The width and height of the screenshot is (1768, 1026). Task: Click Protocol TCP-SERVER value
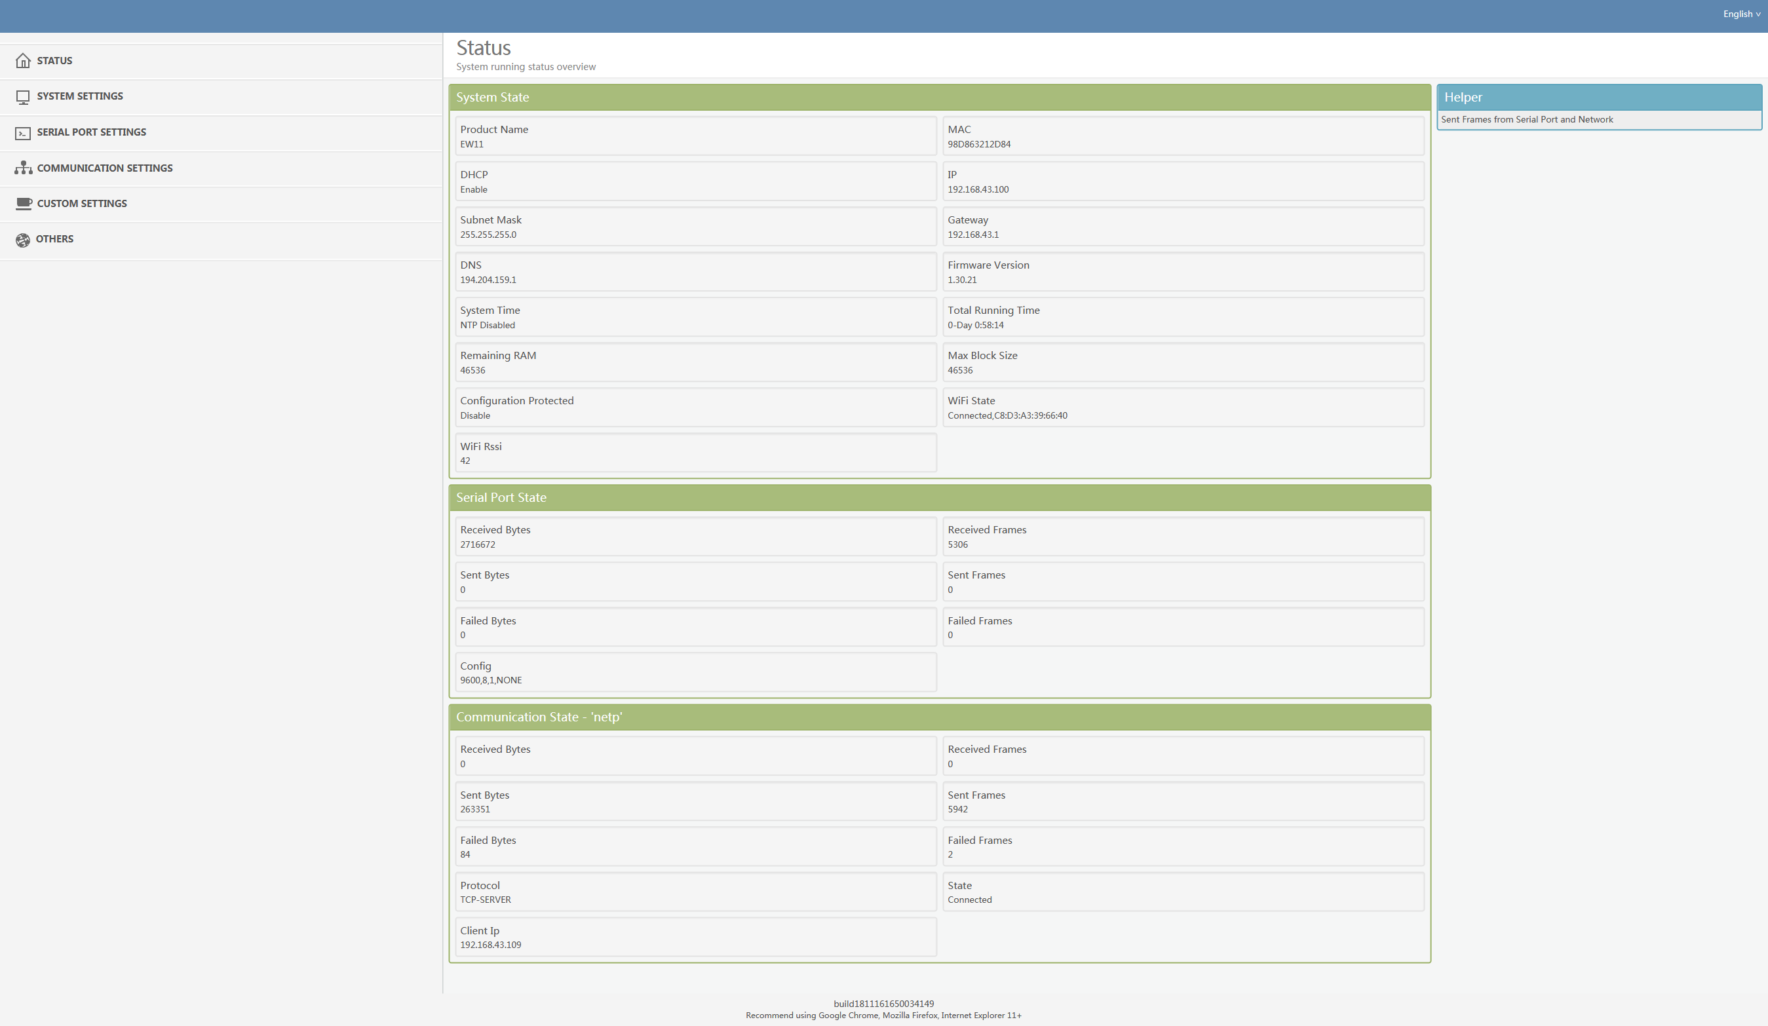click(x=486, y=900)
